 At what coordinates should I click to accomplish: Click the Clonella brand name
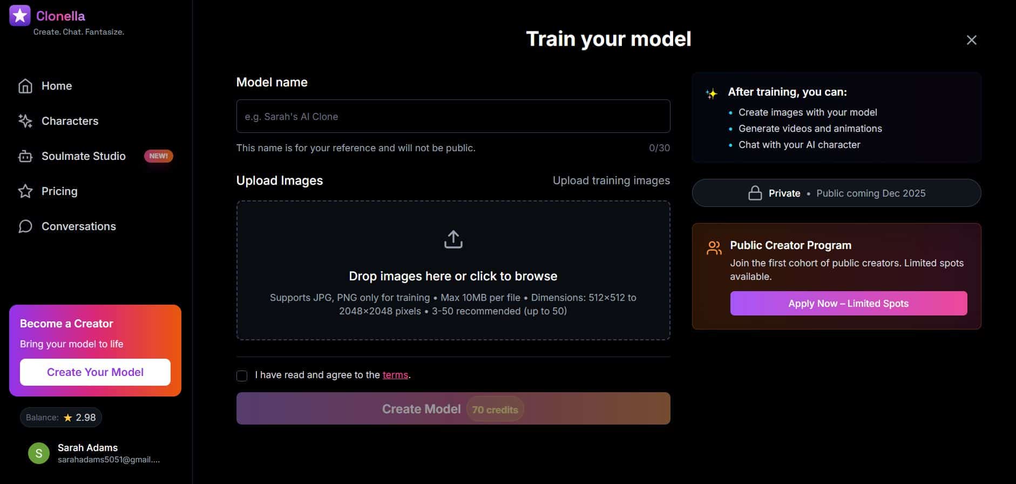60,16
